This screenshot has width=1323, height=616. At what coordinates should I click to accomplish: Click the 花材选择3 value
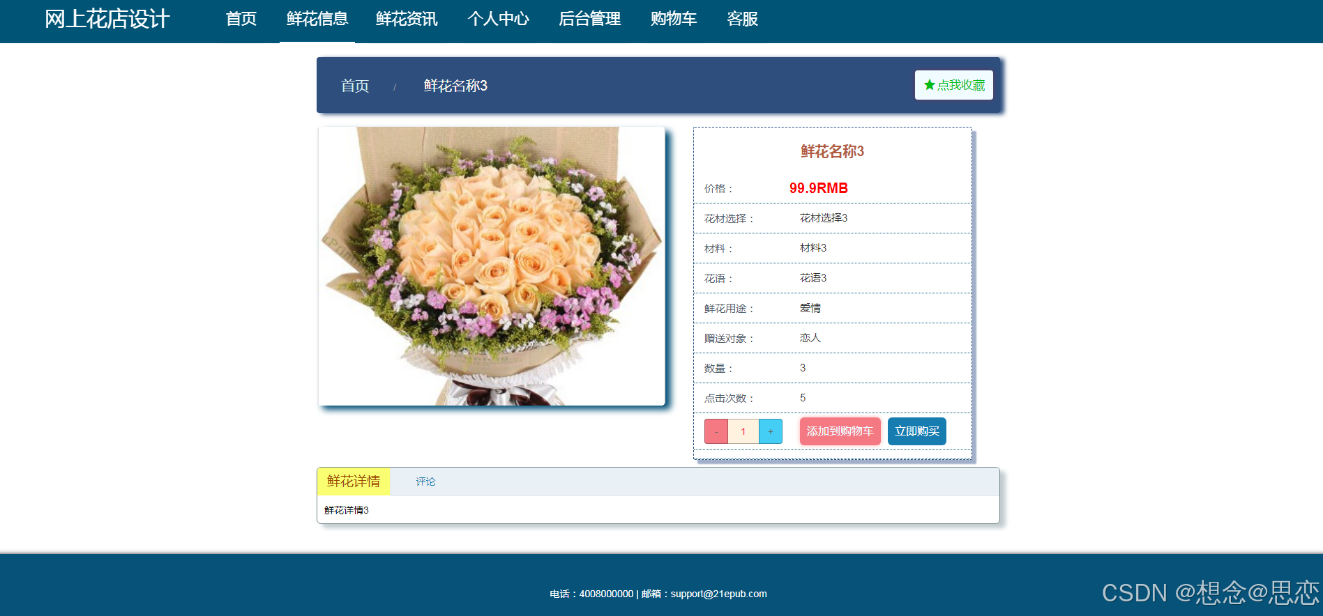(824, 218)
